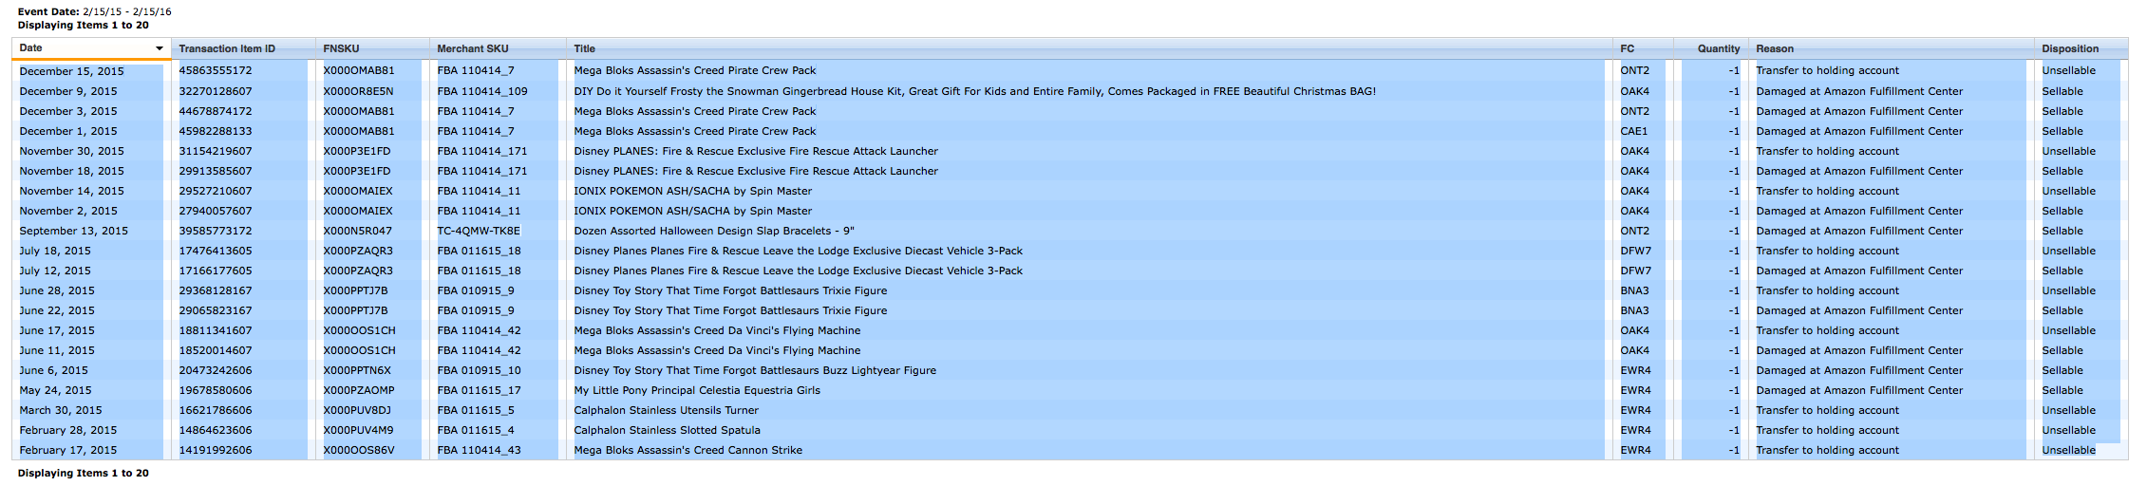
Task: Select FNSKU X000PZAOMP
Action: click(359, 390)
